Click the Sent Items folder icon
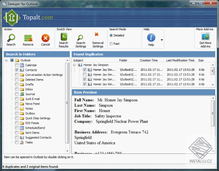Image resolution: width=219 pixels, height=171 pixels. [22, 133]
